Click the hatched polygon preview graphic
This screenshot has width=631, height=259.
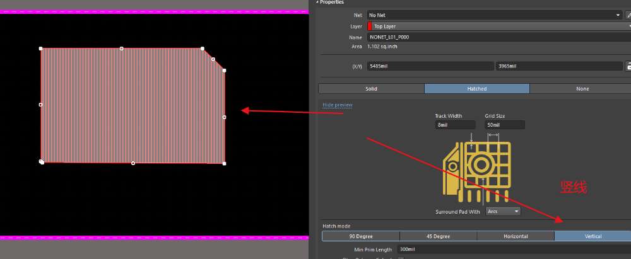477,172
